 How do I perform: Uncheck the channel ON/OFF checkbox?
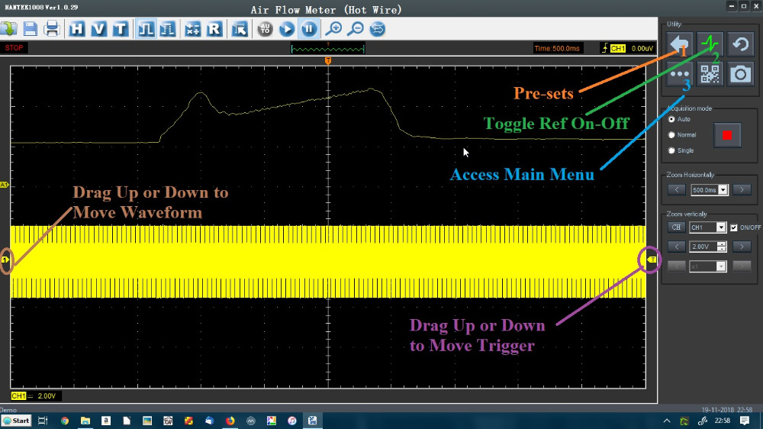coord(734,227)
